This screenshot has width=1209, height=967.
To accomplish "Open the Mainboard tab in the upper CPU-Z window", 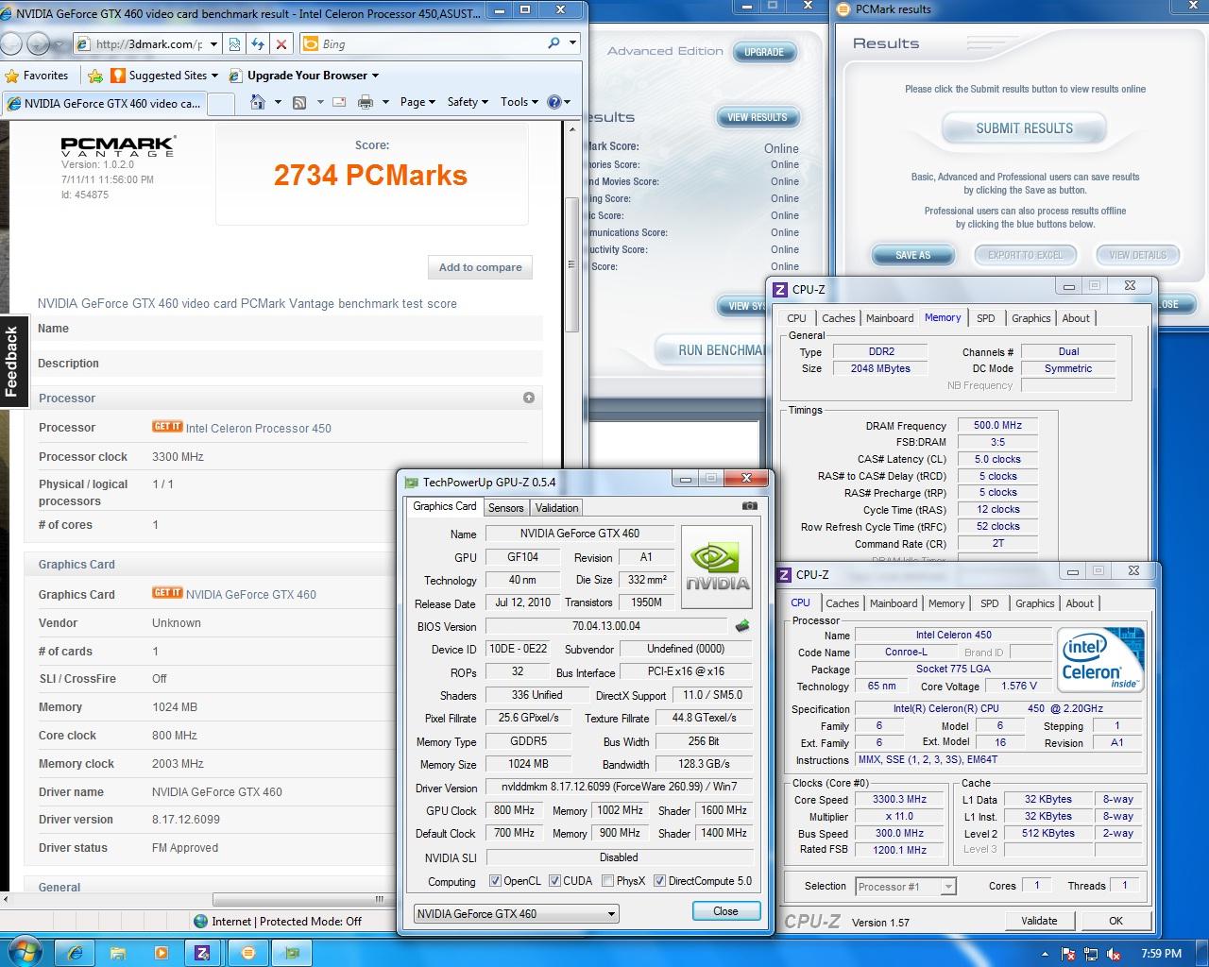I will coord(890,318).
